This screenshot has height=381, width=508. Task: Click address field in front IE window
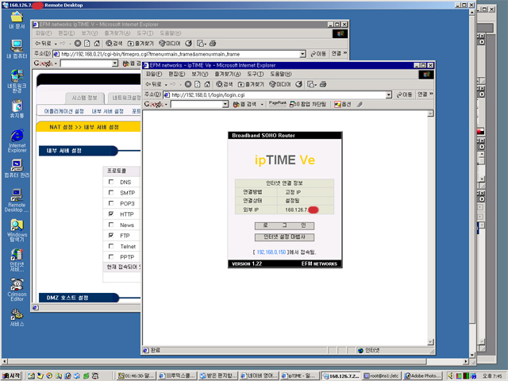click(278, 94)
